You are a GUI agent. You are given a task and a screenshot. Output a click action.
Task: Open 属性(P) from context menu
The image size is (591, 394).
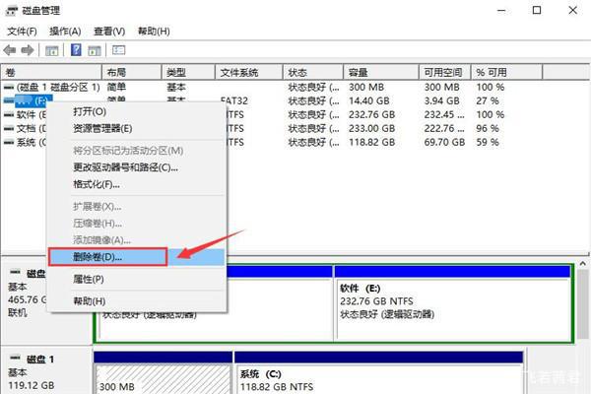pyautogui.click(x=89, y=279)
